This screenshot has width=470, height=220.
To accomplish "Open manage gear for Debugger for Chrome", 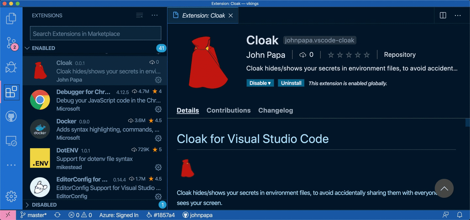I will coord(158,109).
